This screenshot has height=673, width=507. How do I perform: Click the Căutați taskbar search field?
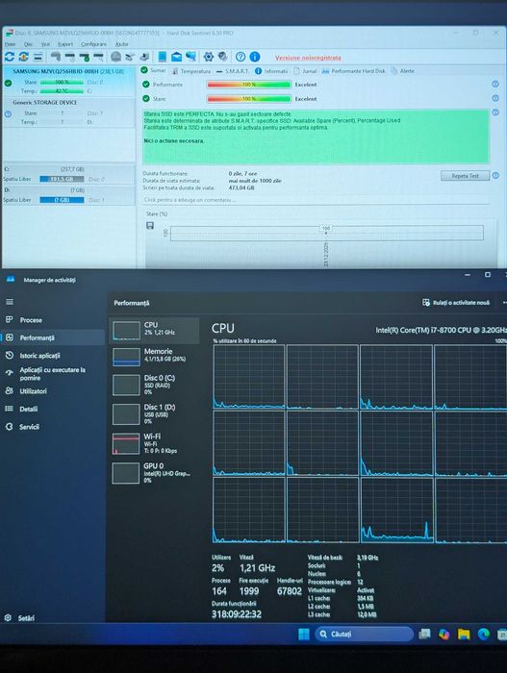[365, 634]
